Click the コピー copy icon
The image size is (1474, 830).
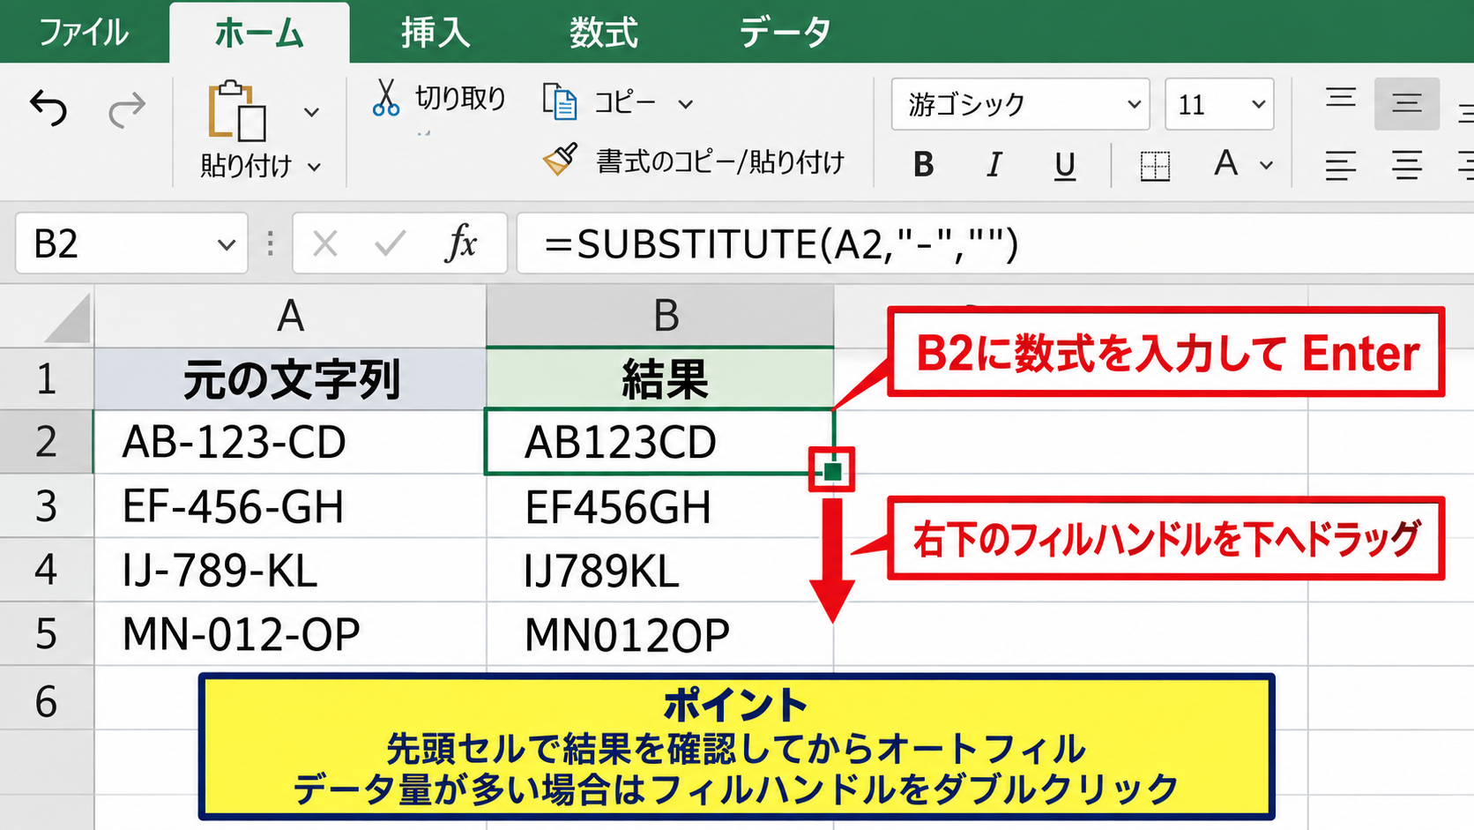[x=560, y=101]
